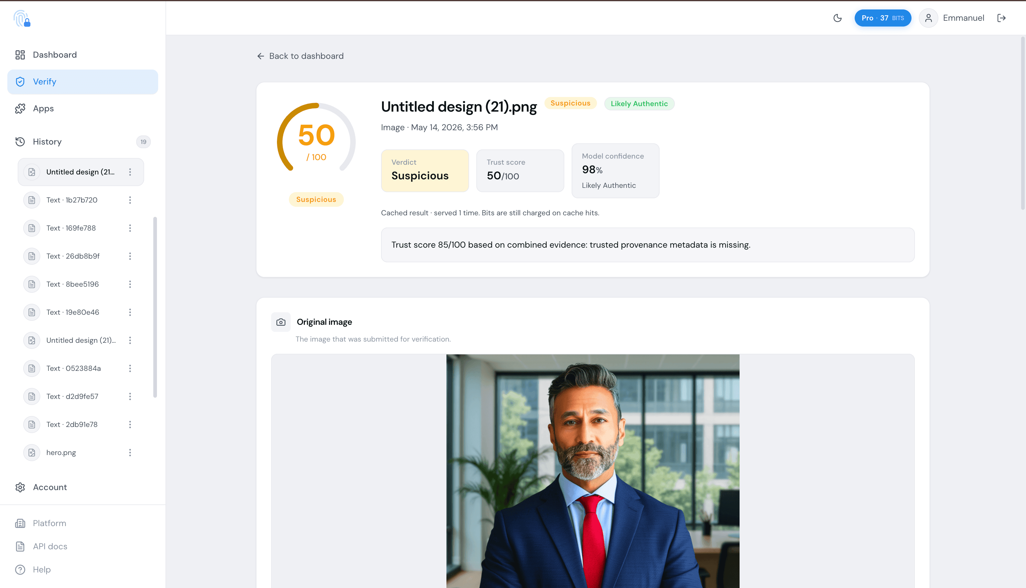Click the Trust score 50/100 card
This screenshot has height=588, width=1026.
point(520,171)
